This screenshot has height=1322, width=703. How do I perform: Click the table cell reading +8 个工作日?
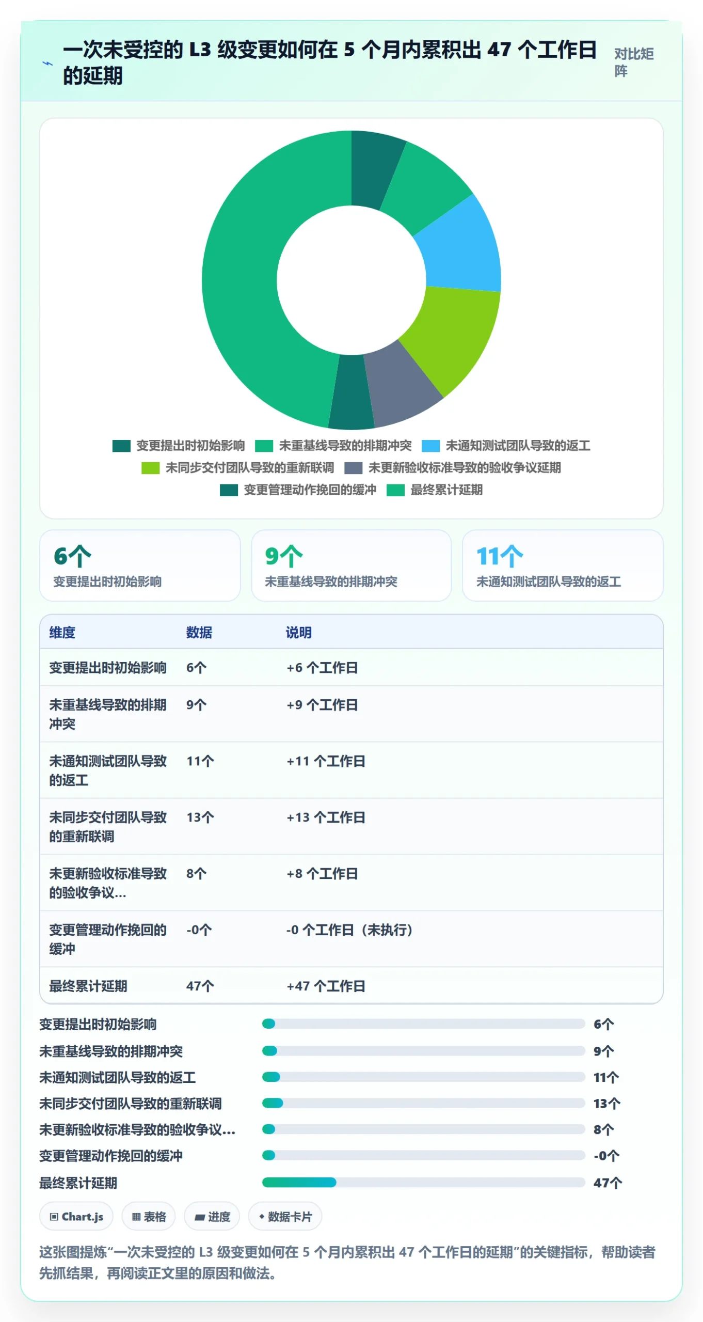click(322, 874)
